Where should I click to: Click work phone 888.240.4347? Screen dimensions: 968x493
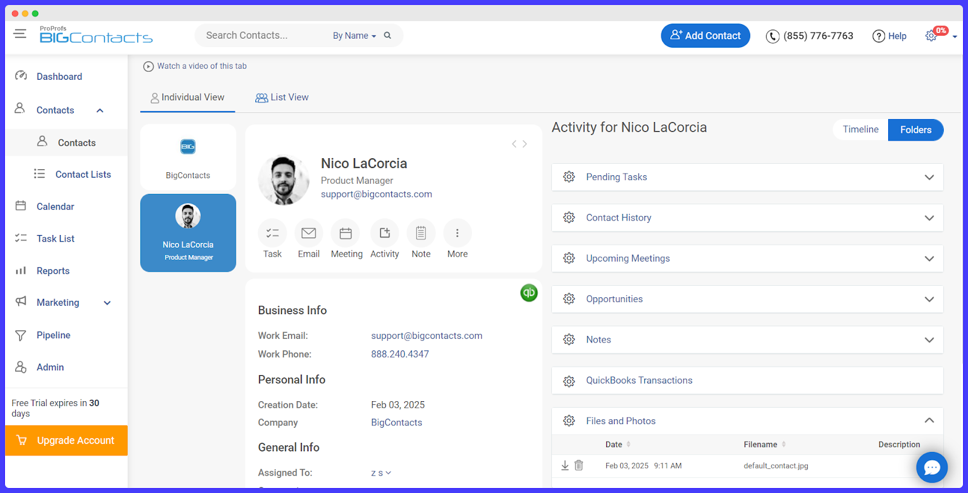click(x=400, y=354)
